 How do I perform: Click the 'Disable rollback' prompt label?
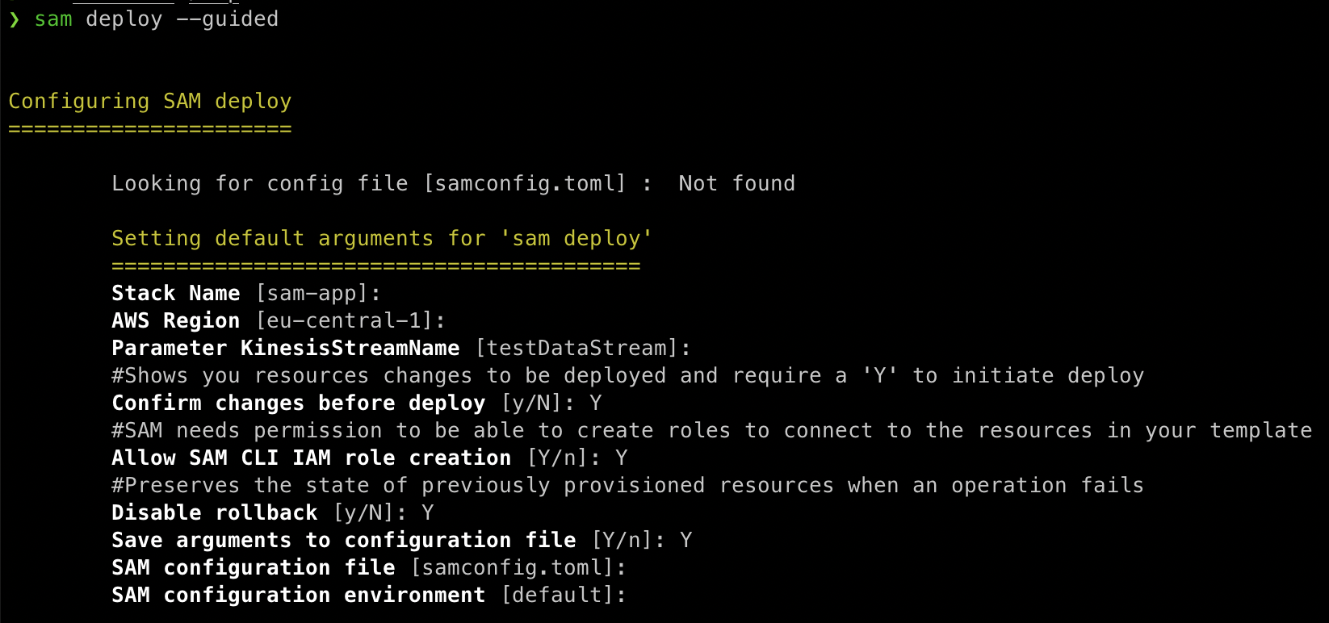pos(215,513)
